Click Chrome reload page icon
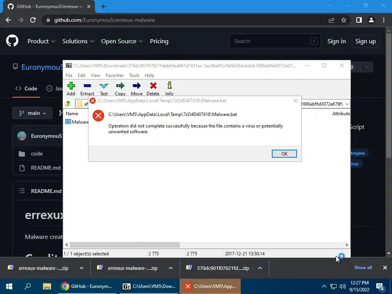This screenshot has height=294, width=392. point(33,20)
